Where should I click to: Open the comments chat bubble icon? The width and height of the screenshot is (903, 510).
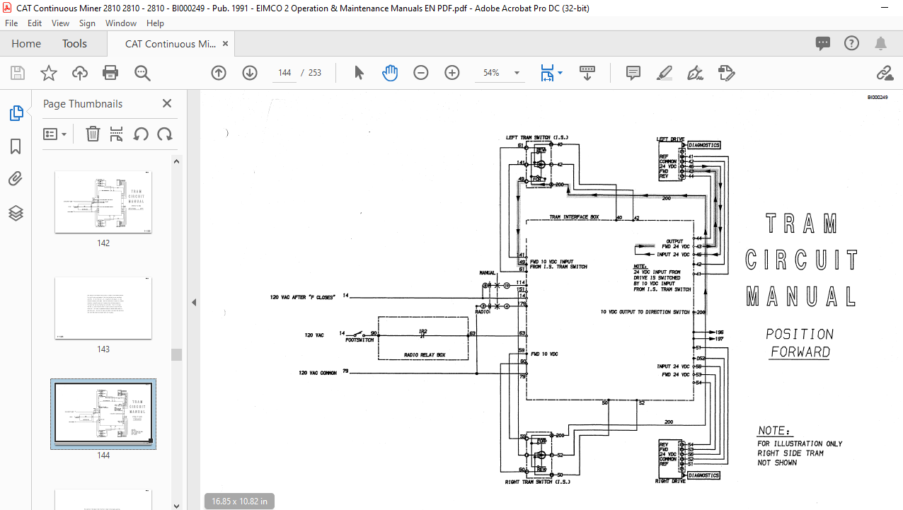point(823,43)
